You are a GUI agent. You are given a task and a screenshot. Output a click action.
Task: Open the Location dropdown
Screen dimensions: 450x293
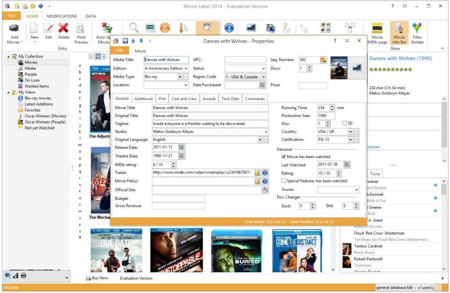pos(186,85)
